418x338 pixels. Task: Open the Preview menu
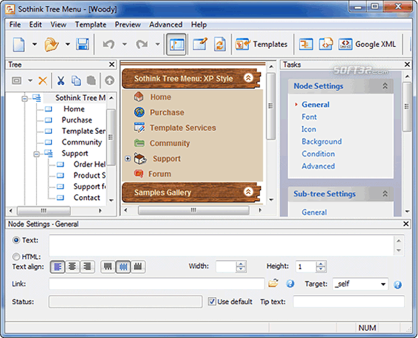coord(127,25)
